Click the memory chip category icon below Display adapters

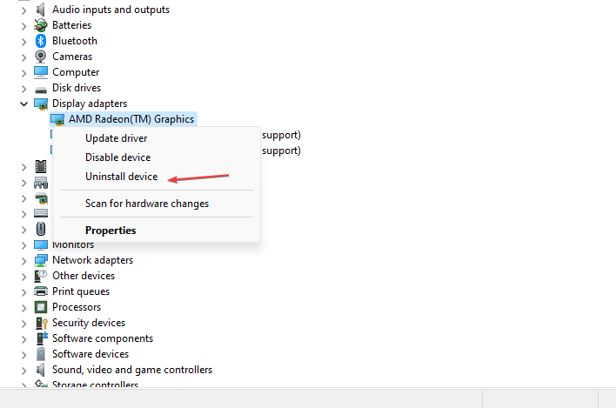tap(41, 166)
